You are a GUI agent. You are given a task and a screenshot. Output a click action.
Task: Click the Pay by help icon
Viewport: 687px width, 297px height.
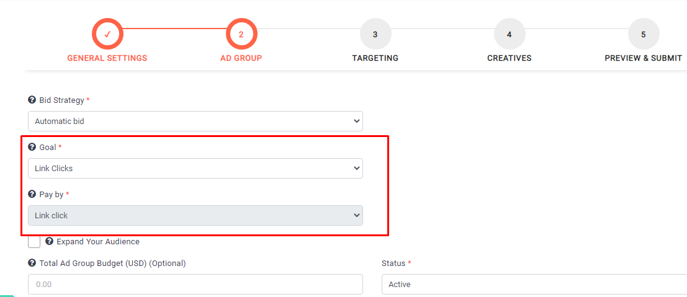[x=32, y=194]
